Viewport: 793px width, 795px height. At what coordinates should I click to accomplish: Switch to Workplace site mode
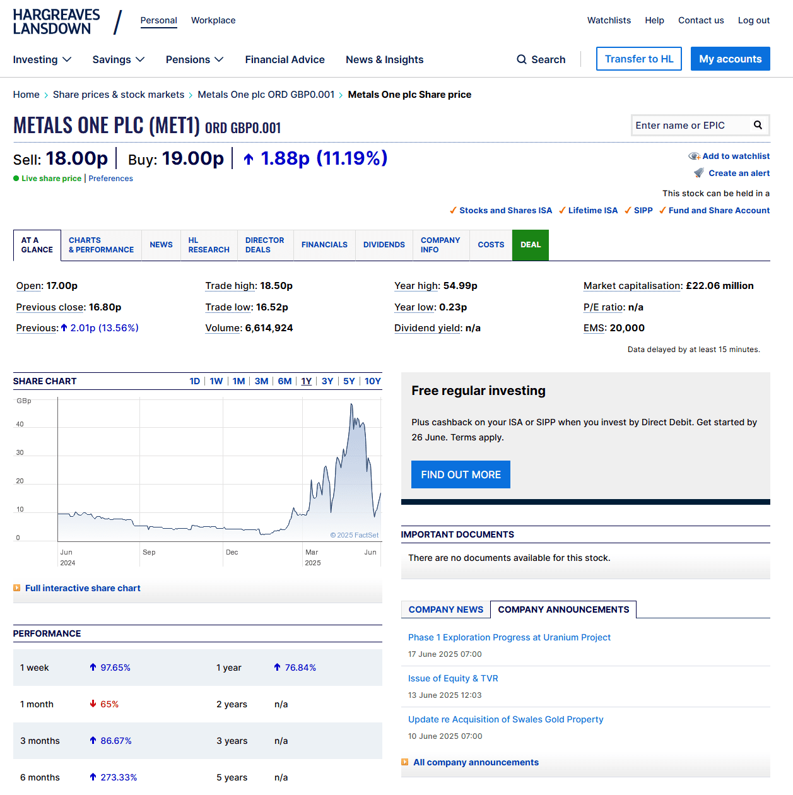[213, 20]
